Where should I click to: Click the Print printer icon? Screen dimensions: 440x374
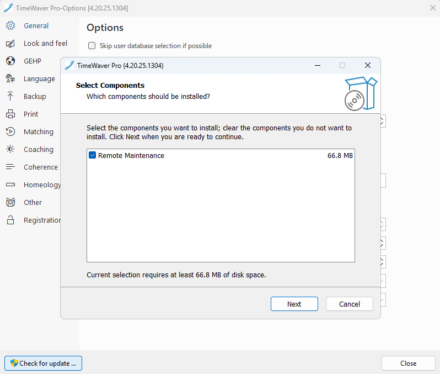pos(10,114)
